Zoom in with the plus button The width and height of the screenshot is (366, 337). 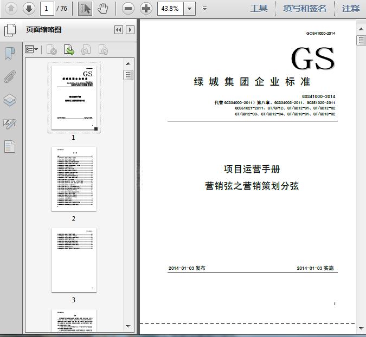pos(146,9)
